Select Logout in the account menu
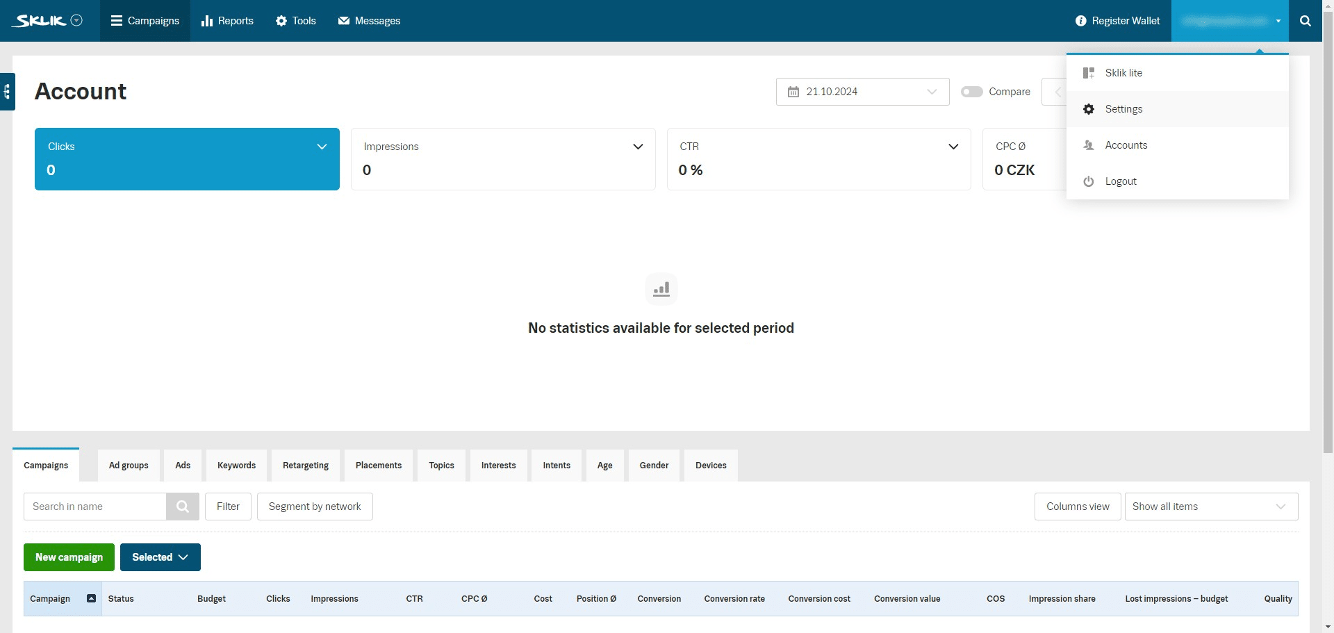1334x633 pixels. click(x=1120, y=181)
